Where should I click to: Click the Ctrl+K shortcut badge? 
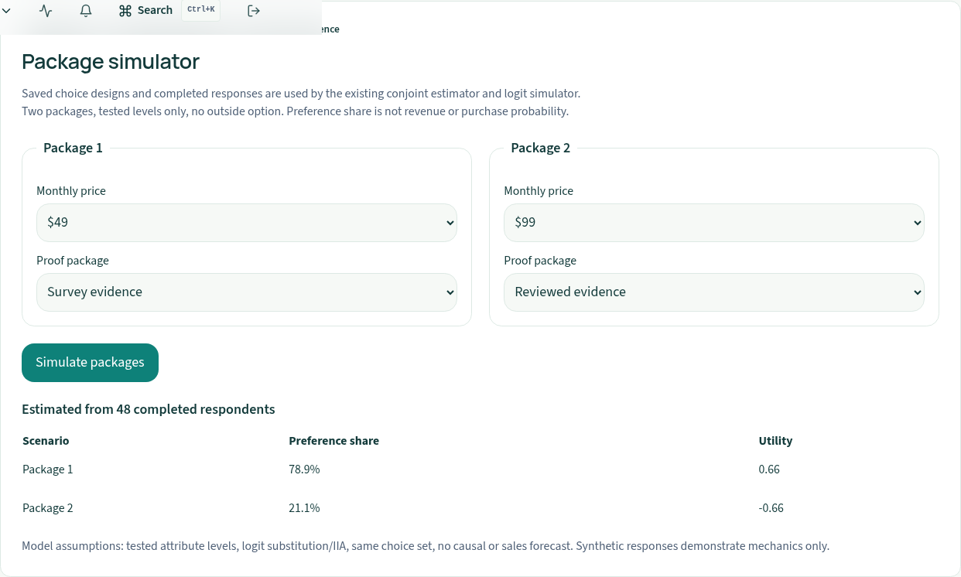(201, 10)
